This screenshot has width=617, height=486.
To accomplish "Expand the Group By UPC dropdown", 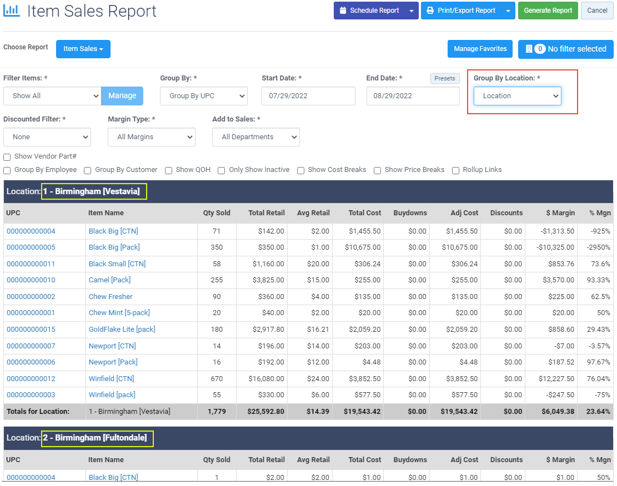I will pos(204,96).
